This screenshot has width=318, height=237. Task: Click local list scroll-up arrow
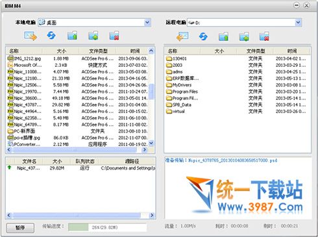pos(151,51)
